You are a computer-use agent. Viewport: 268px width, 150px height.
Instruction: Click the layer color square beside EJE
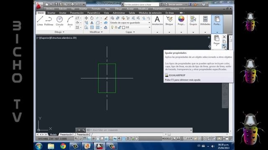click(x=124, y=27)
